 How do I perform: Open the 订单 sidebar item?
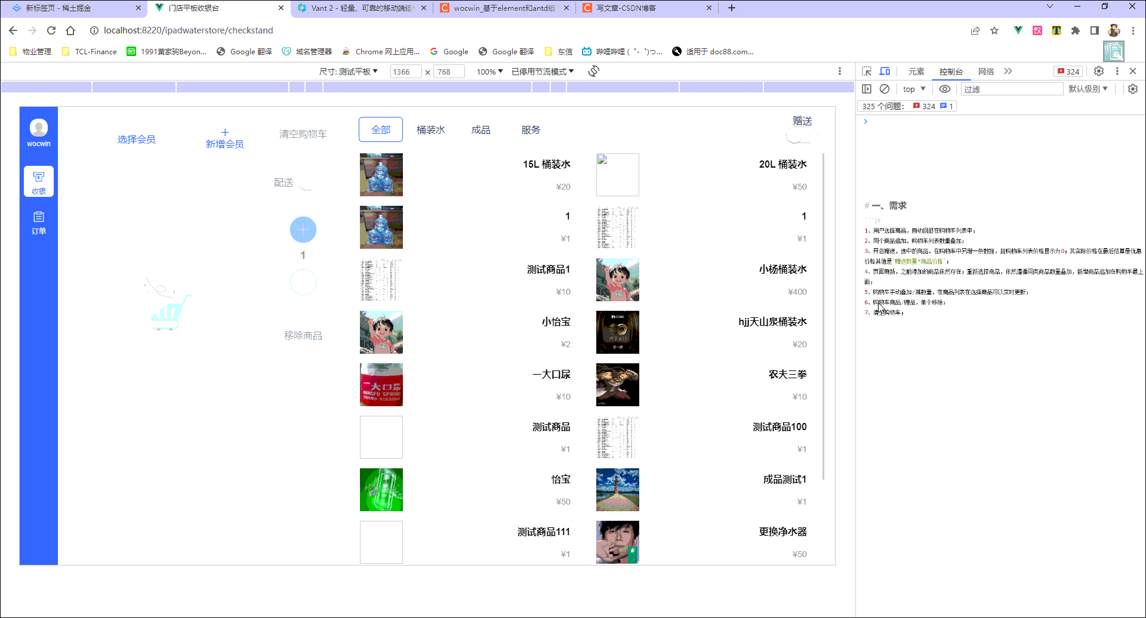click(x=39, y=223)
